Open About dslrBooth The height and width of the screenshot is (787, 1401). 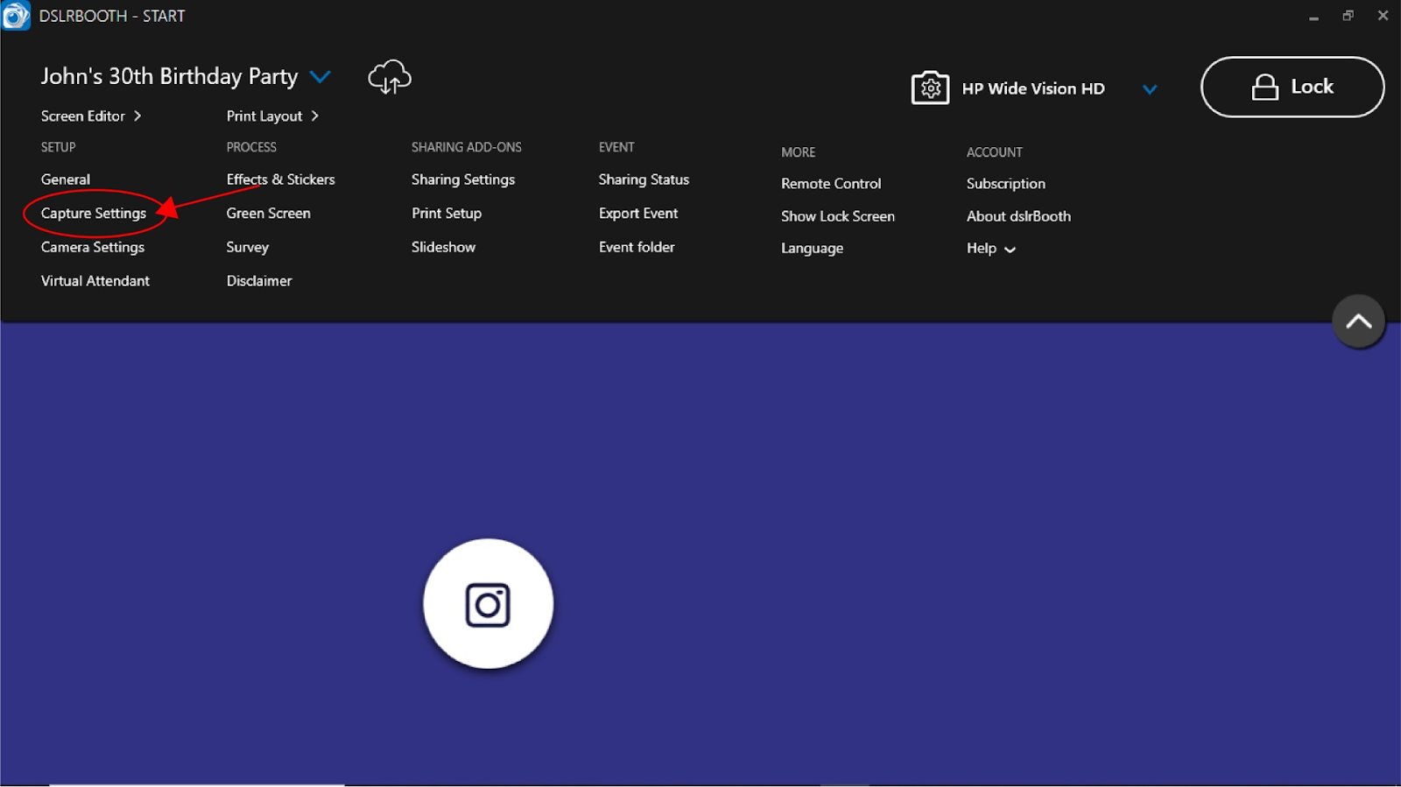pyautogui.click(x=1018, y=216)
